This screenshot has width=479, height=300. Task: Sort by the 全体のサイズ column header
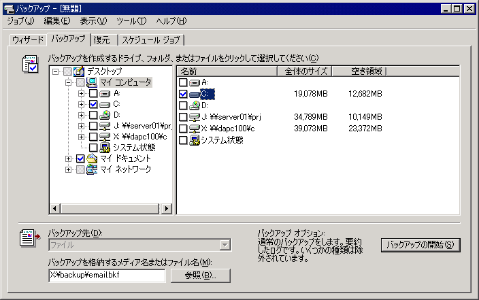pyautogui.click(x=305, y=71)
